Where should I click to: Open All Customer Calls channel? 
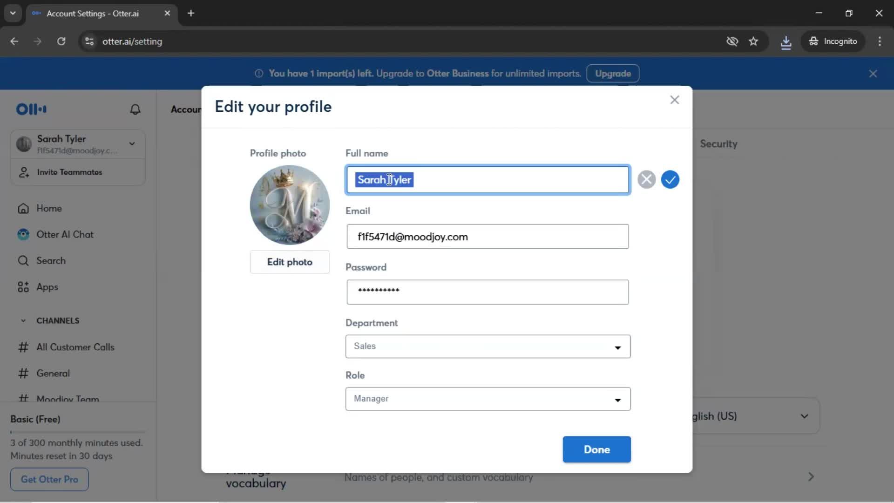pyautogui.click(x=75, y=347)
